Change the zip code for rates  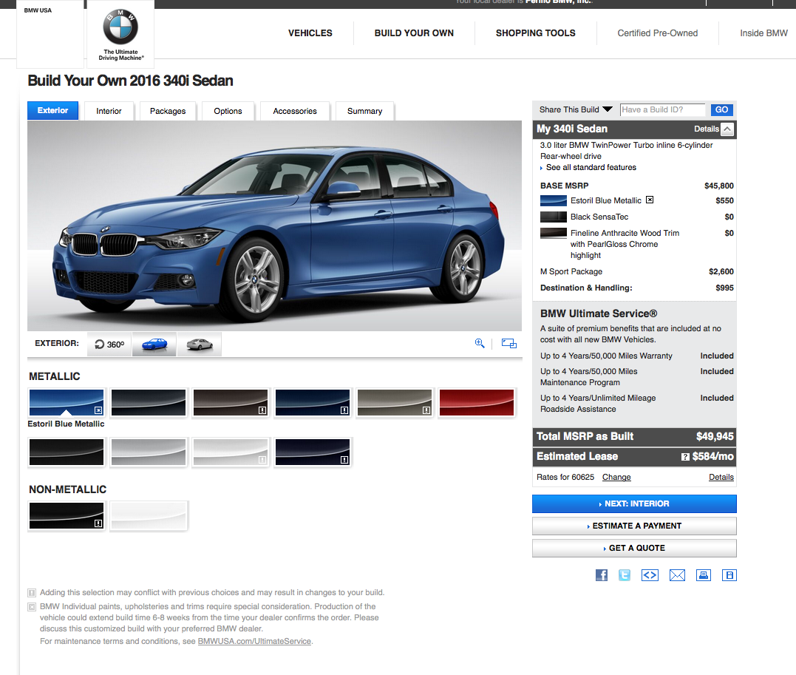coord(616,477)
